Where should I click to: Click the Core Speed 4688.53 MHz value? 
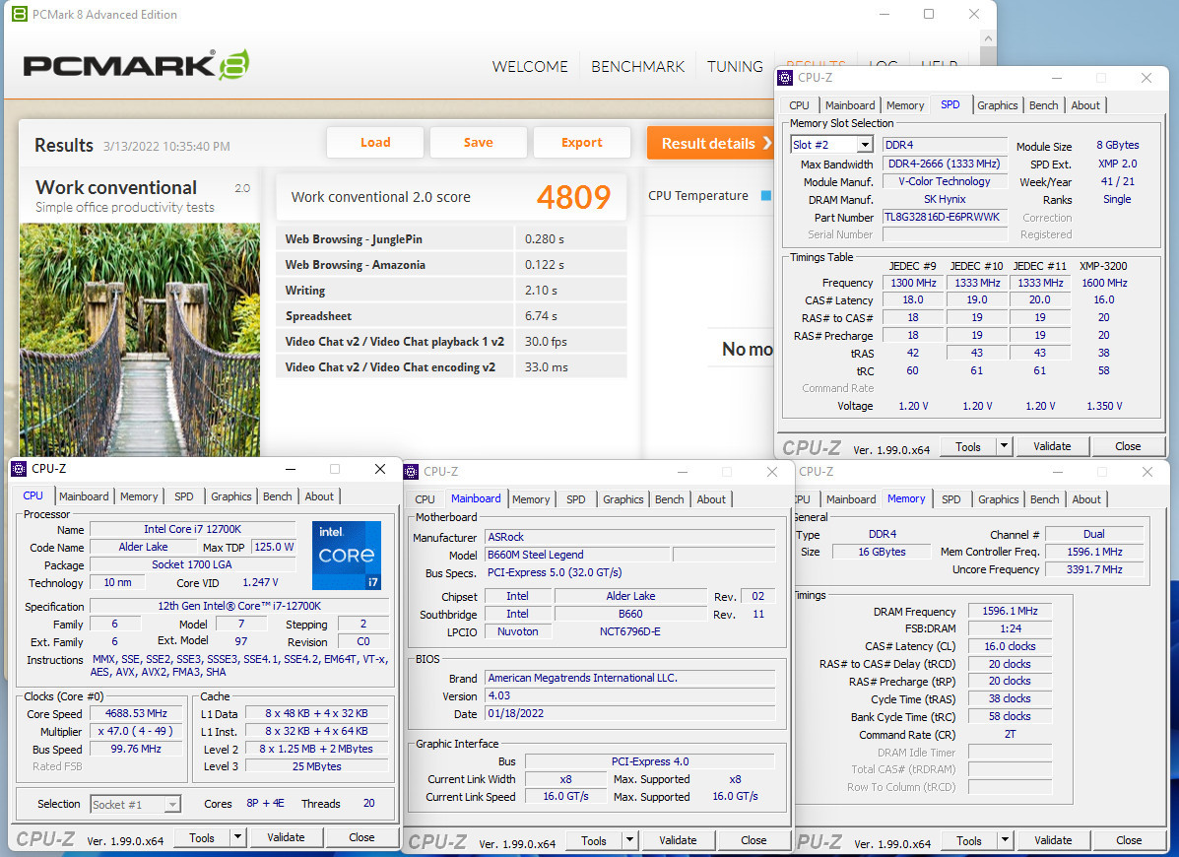pyautogui.click(x=136, y=713)
